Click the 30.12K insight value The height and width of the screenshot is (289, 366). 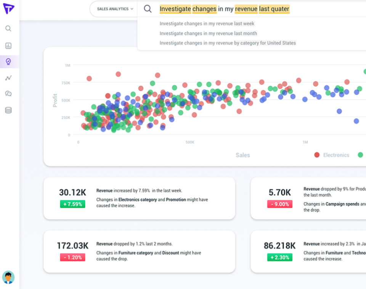tap(72, 193)
